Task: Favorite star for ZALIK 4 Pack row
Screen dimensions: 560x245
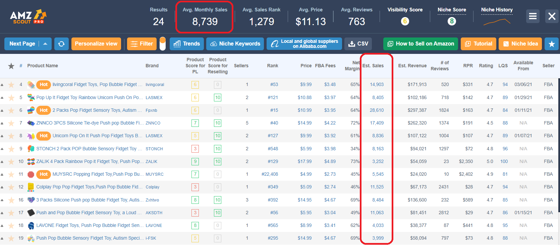Action: 11,162
